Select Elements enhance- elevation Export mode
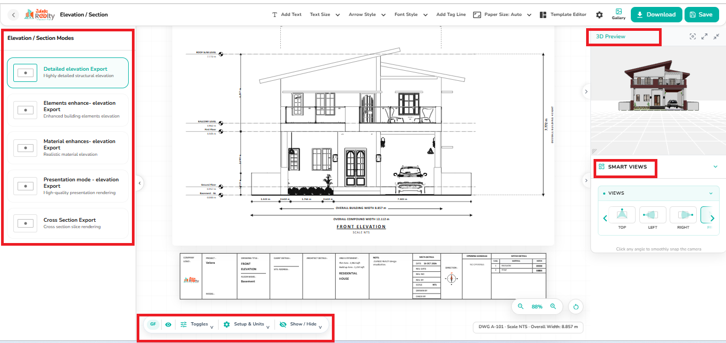 click(68, 110)
